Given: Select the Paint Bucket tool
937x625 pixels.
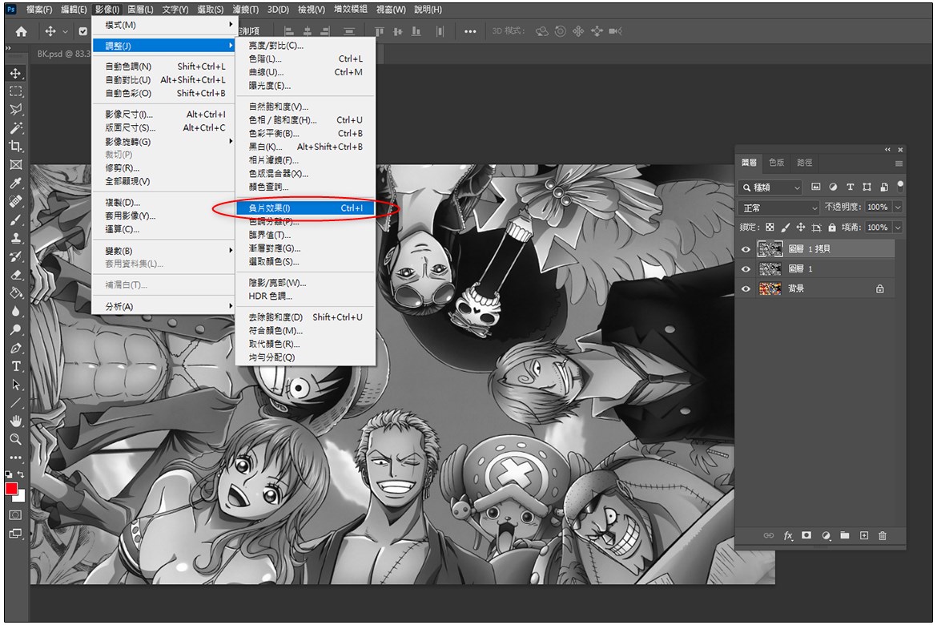Looking at the screenshot, I should (15, 293).
